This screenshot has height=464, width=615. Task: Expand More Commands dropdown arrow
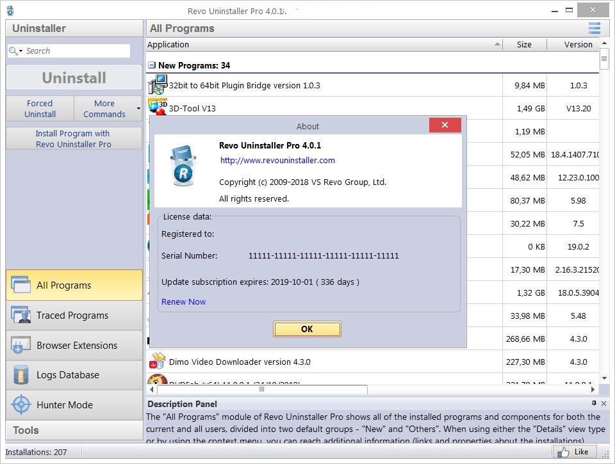138,109
